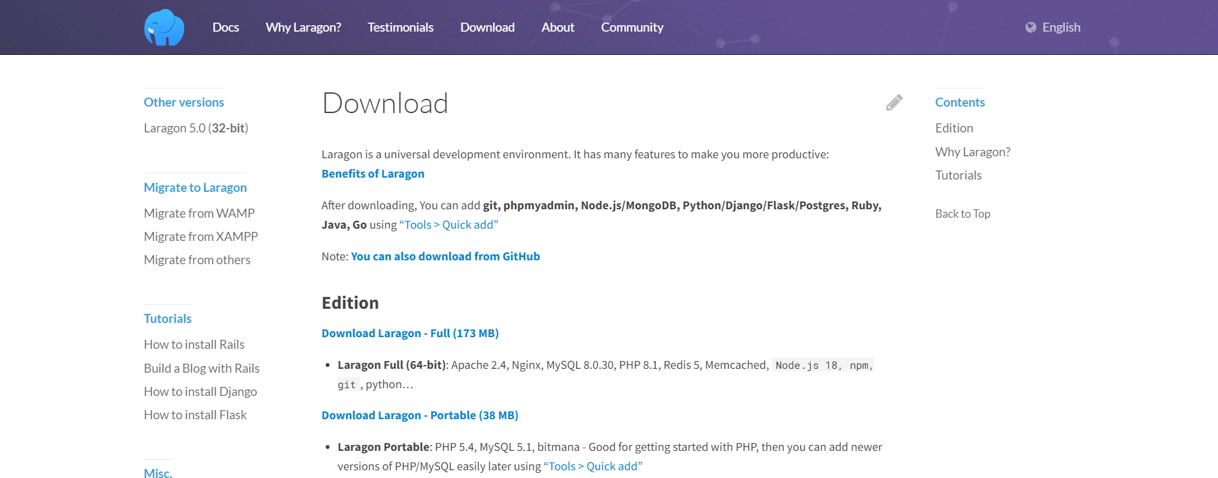Viewport: 1218px width, 478px height.
Task: Open the Benefits of Laragon link
Action: 373,174
